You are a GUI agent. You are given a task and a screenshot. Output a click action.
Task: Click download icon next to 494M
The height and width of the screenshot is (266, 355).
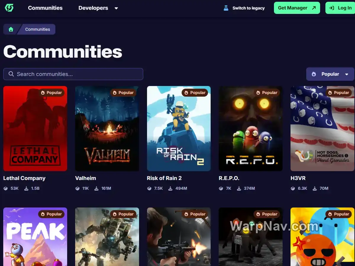point(170,188)
